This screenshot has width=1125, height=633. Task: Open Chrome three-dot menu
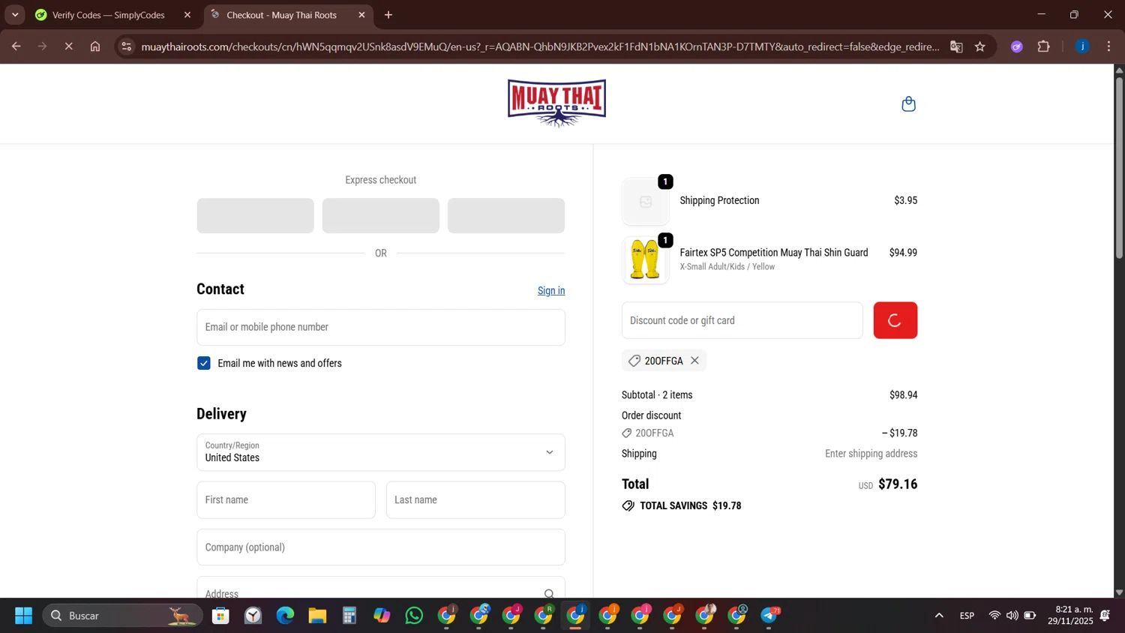pos(1108,46)
